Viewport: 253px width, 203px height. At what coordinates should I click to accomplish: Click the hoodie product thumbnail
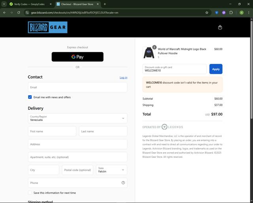click(x=149, y=53)
